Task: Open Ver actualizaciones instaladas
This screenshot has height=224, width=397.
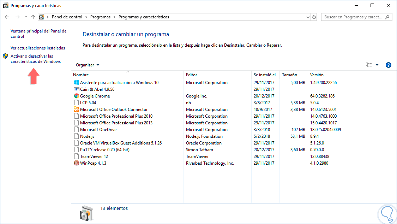Action: tap(38, 48)
